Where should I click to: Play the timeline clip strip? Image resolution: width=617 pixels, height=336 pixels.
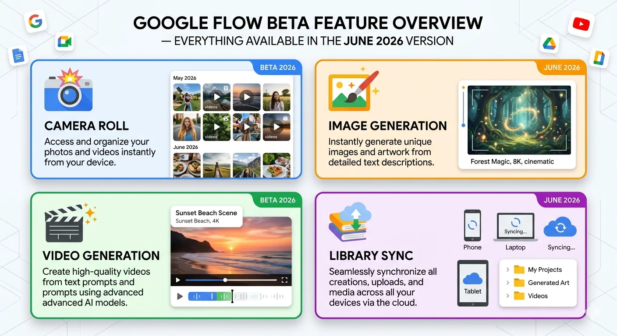pos(179,296)
